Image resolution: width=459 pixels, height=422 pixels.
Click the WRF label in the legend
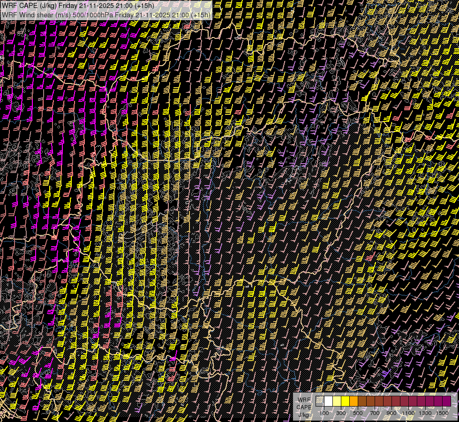coord(304,400)
